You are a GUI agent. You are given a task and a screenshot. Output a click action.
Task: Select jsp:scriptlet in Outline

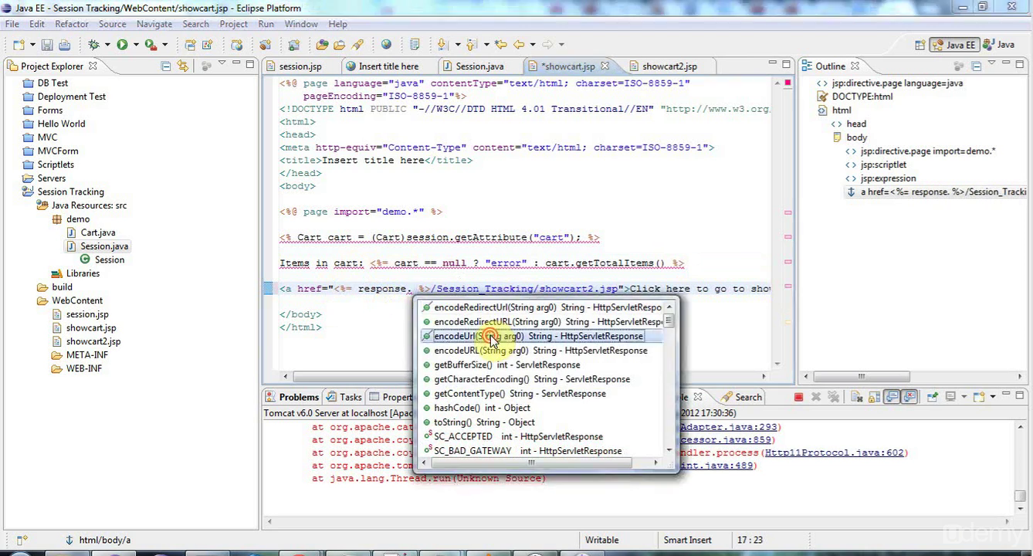tap(883, 164)
